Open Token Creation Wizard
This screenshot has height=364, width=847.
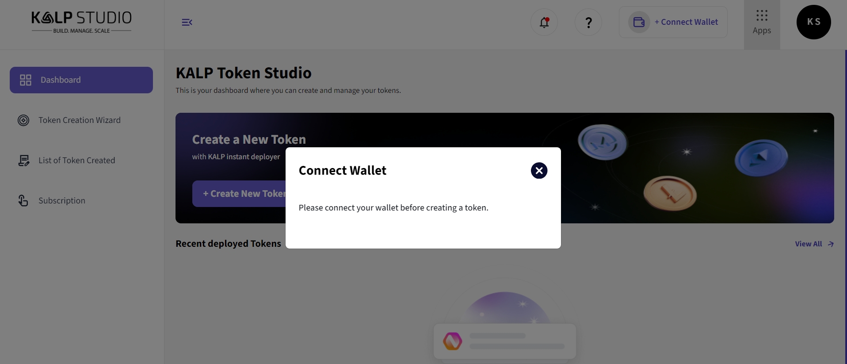point(79,120)
